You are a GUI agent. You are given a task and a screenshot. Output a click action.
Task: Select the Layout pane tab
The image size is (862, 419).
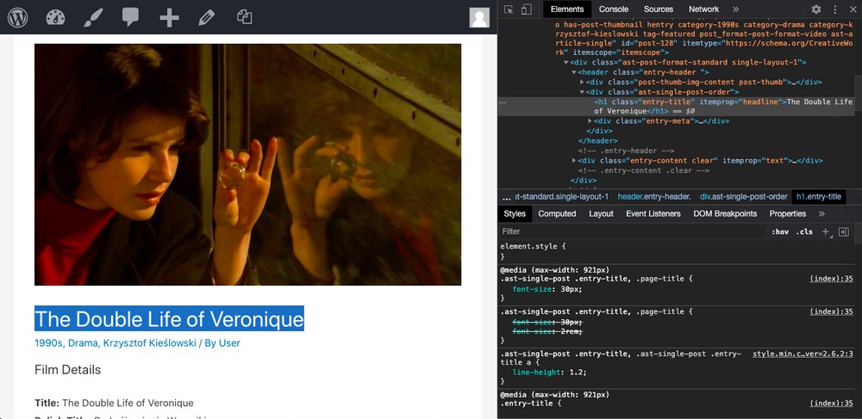[601, 214]
